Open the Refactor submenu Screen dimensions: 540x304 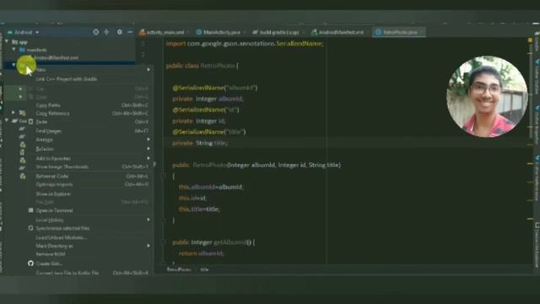pos(90,149)
